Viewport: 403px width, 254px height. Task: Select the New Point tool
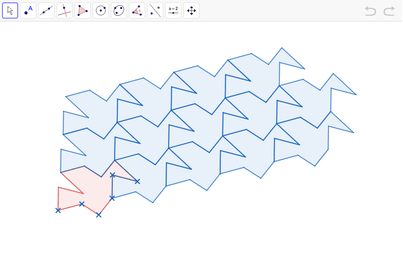(x=28, y=10)
